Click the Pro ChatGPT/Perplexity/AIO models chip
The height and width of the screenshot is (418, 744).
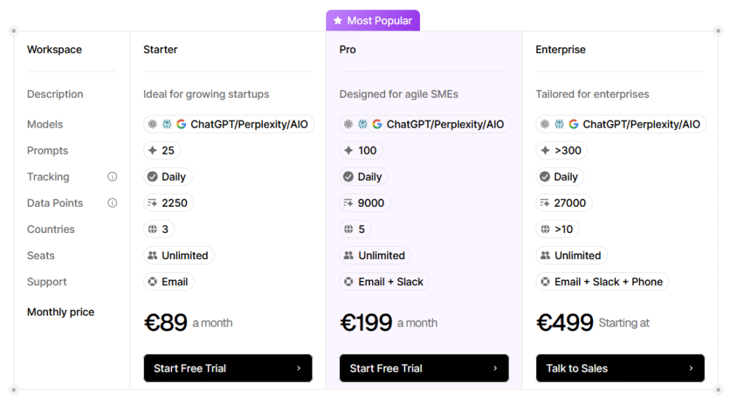click(x=424, y=124)
